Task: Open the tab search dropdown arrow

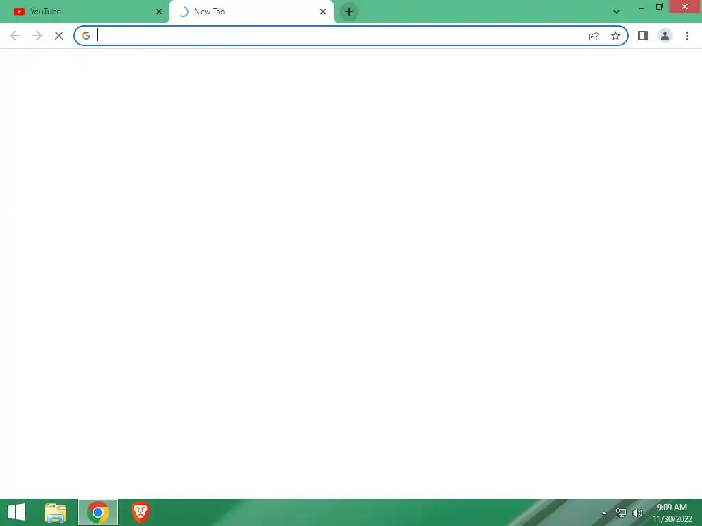Action: tap(616, 12)
